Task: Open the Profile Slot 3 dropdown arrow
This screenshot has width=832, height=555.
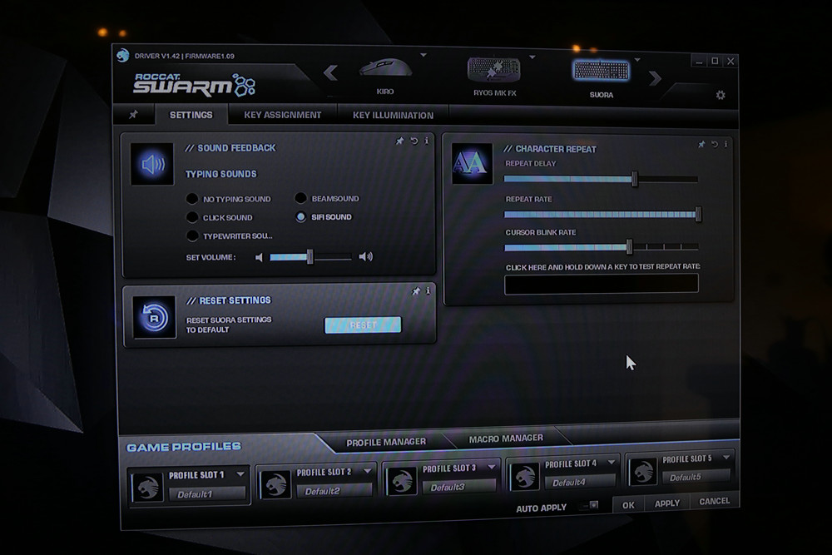Action: pyautogui.click(x=491, y=467)
